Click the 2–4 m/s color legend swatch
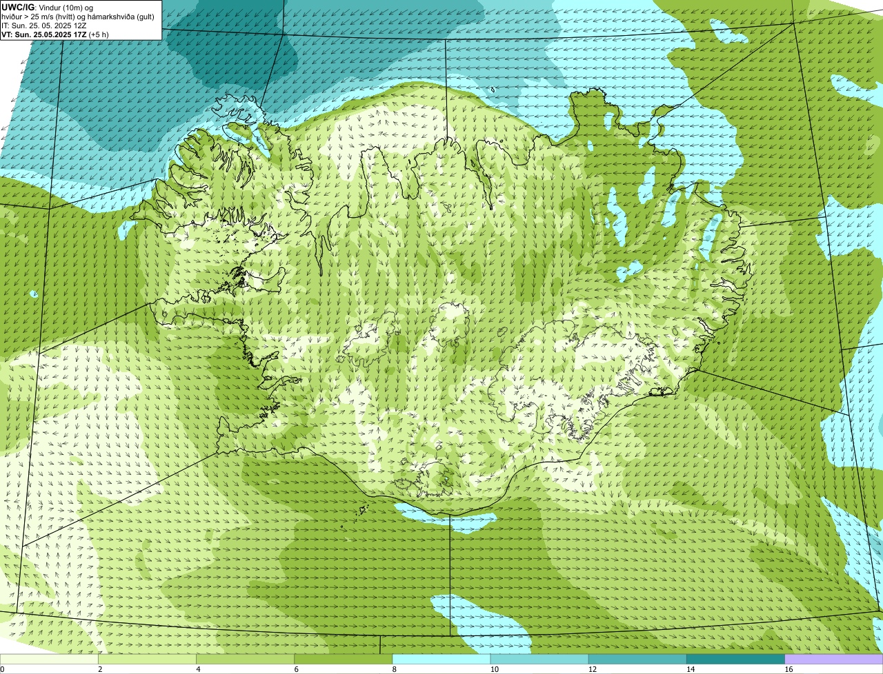The image size is (883, 674). (x=148, y=660)
